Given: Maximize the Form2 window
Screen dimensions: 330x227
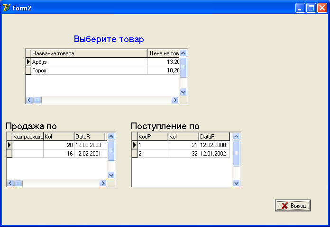Looking at the screenshot, I should coord(311,8).
